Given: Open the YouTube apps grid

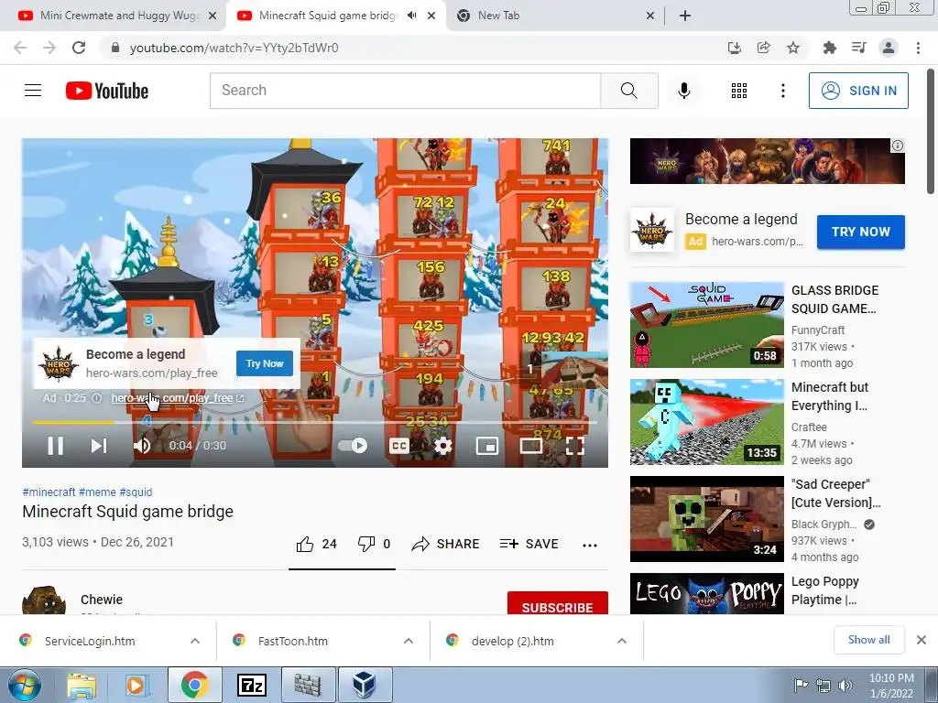Looking at the screenshot, I should click(739, 91).
